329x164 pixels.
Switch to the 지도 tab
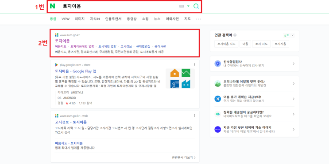coord(187,19)
